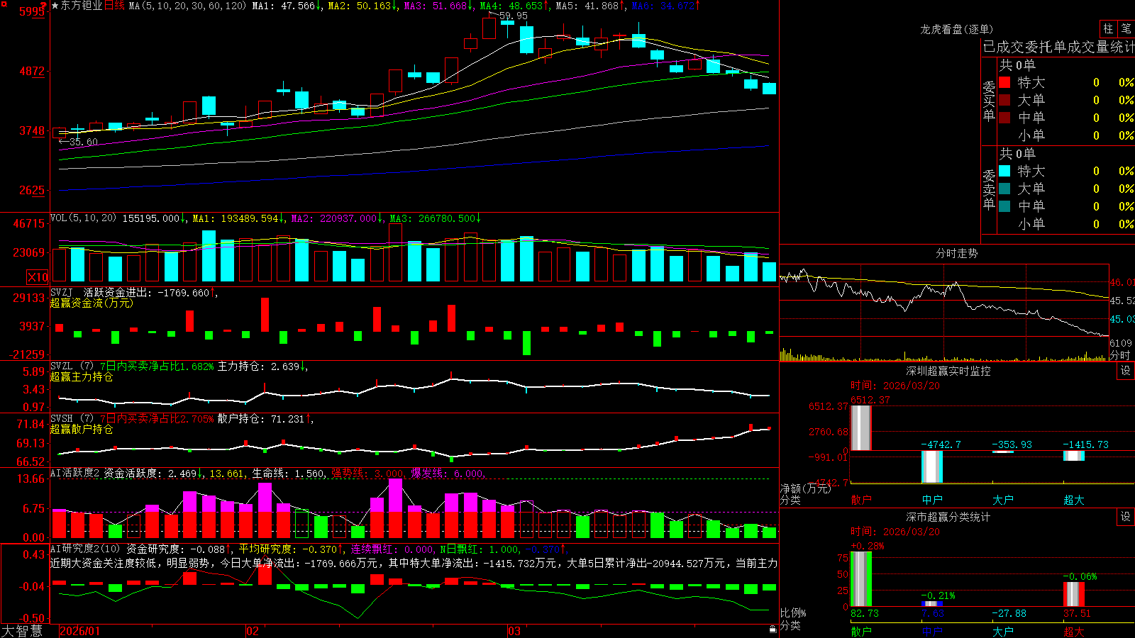
Task: Click the 02 month marker on timeline
Action: point(253,631)
